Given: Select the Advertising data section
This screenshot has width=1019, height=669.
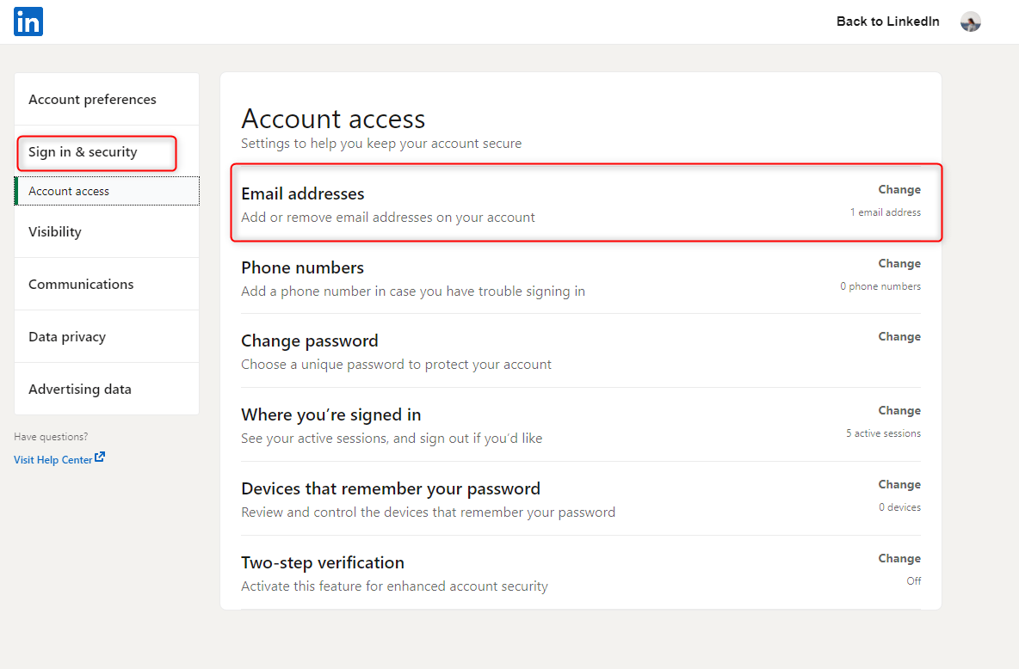Looking at the screenshot, I should point(80,389).
